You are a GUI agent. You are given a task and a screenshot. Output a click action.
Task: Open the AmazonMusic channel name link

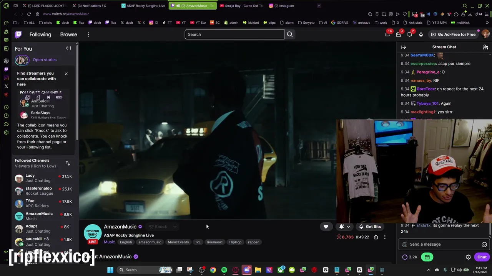120,227
